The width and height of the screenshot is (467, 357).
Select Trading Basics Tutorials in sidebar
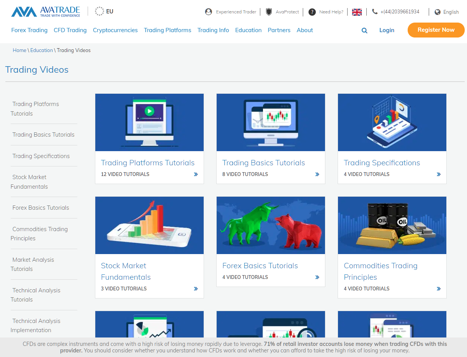click(x=43, y=135)
